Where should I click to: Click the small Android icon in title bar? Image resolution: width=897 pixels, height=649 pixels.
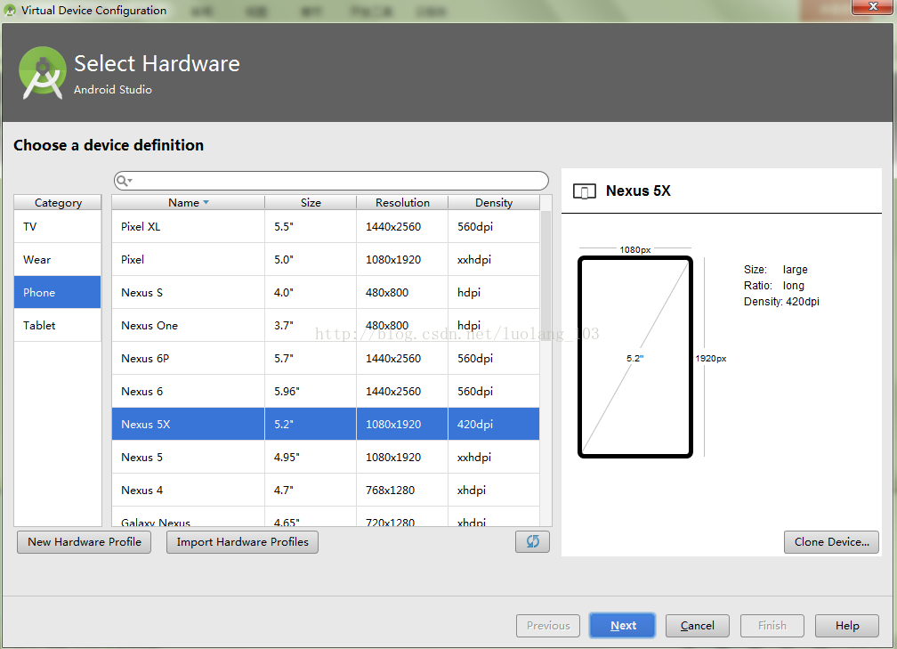(x=10, y=10)
